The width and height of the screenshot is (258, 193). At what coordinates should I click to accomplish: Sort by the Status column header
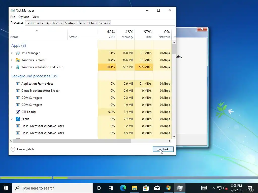click(83, 34)
